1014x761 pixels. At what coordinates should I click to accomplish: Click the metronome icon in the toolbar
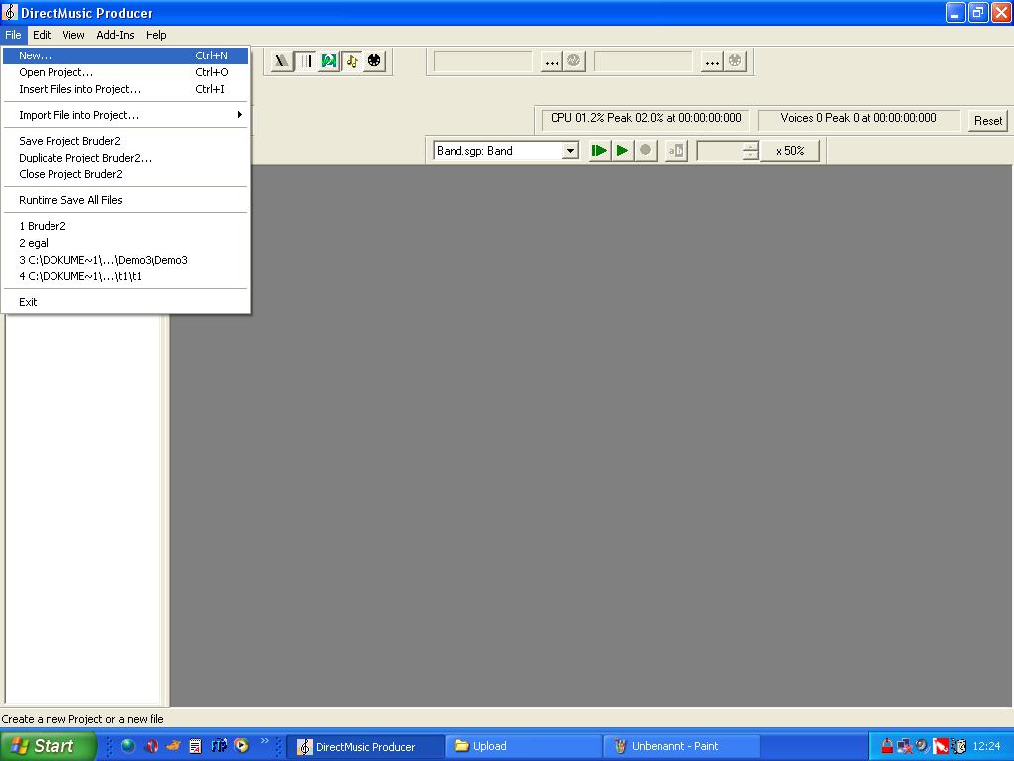pos(283,61)
